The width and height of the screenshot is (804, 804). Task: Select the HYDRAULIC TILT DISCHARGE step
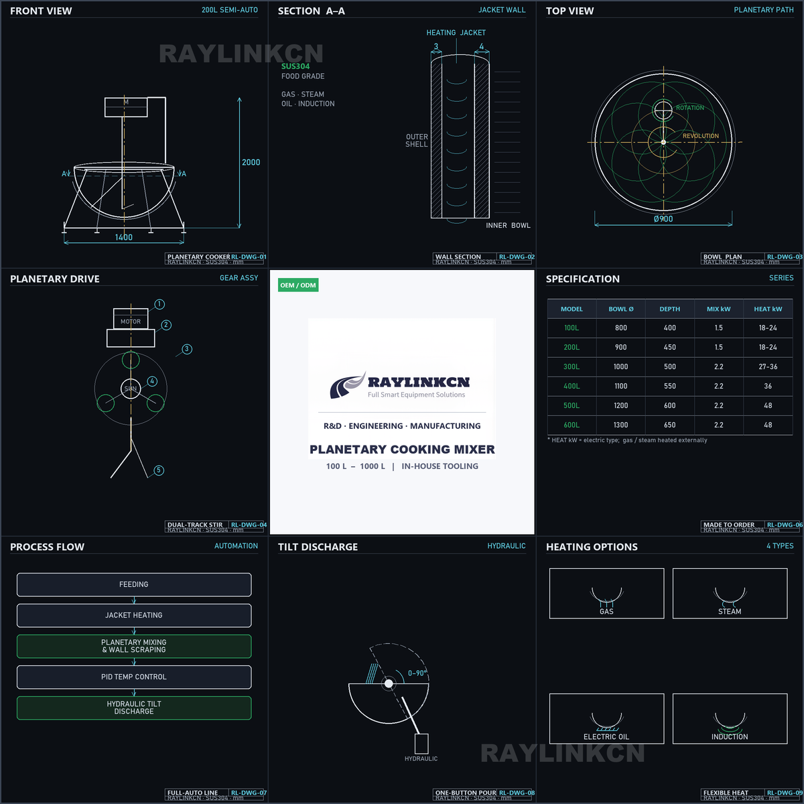pos(134,708)
